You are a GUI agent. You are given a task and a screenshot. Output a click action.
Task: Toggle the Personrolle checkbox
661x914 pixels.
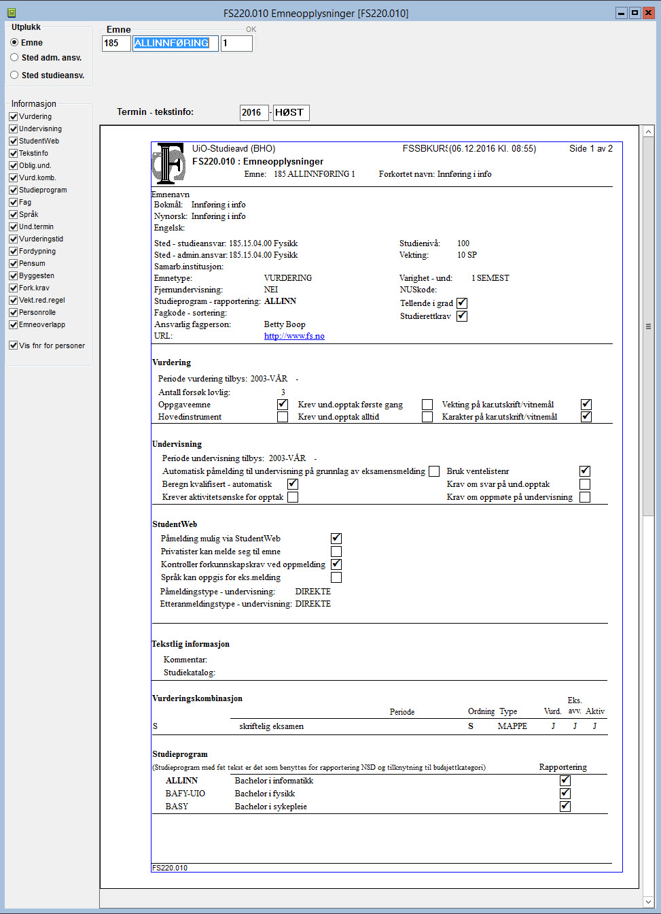[x=13, y=312]
